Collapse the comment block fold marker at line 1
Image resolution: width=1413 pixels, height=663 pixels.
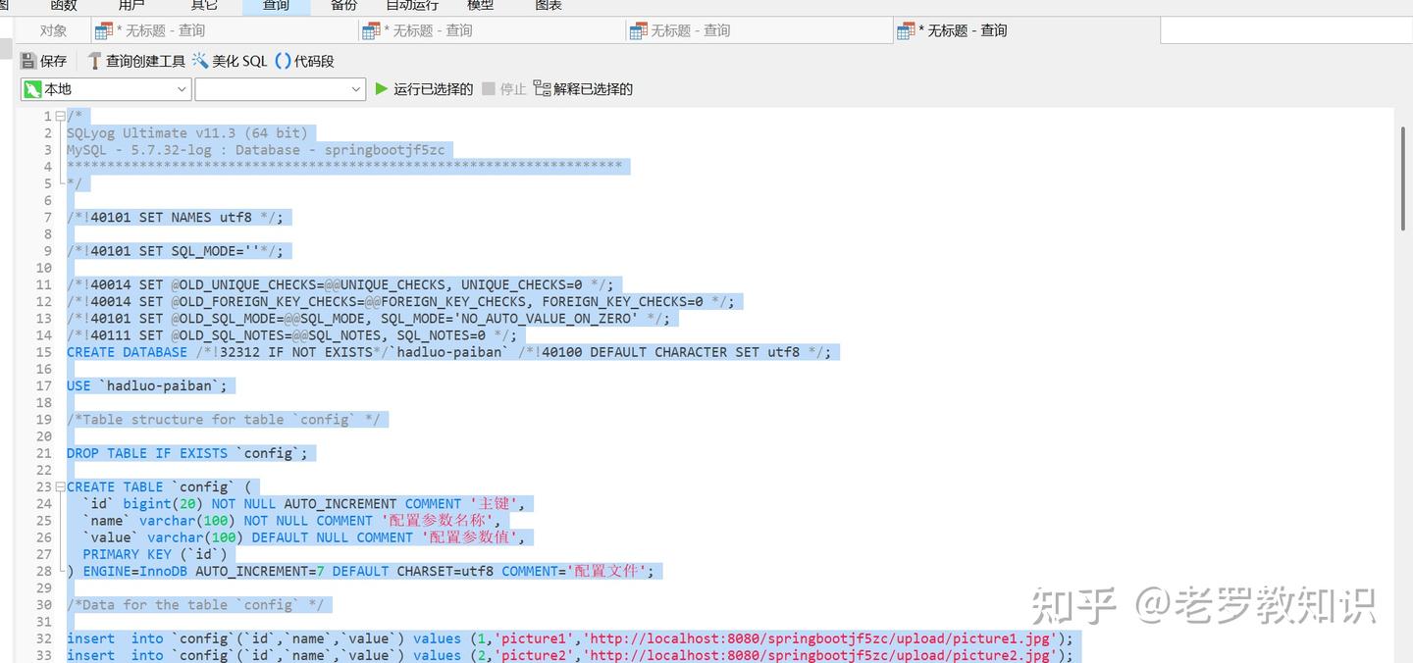[60, 116]
